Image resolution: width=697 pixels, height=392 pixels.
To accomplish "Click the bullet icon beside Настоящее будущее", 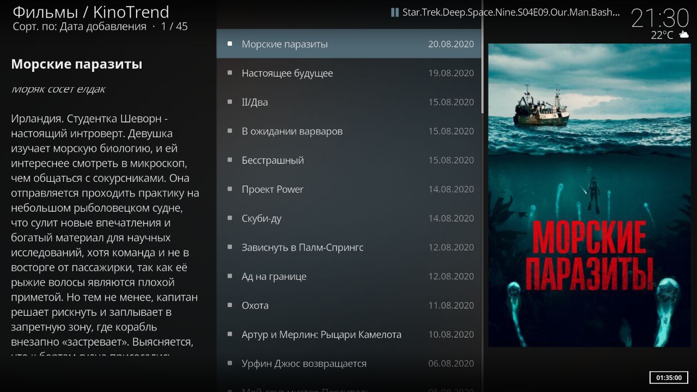I will pos(230,72).
